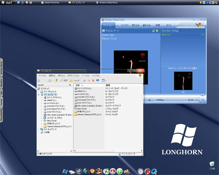Screen dimensions: 219x175
Task: Expand the マイ ドキュメント tree node
Action: click(38, 91)
